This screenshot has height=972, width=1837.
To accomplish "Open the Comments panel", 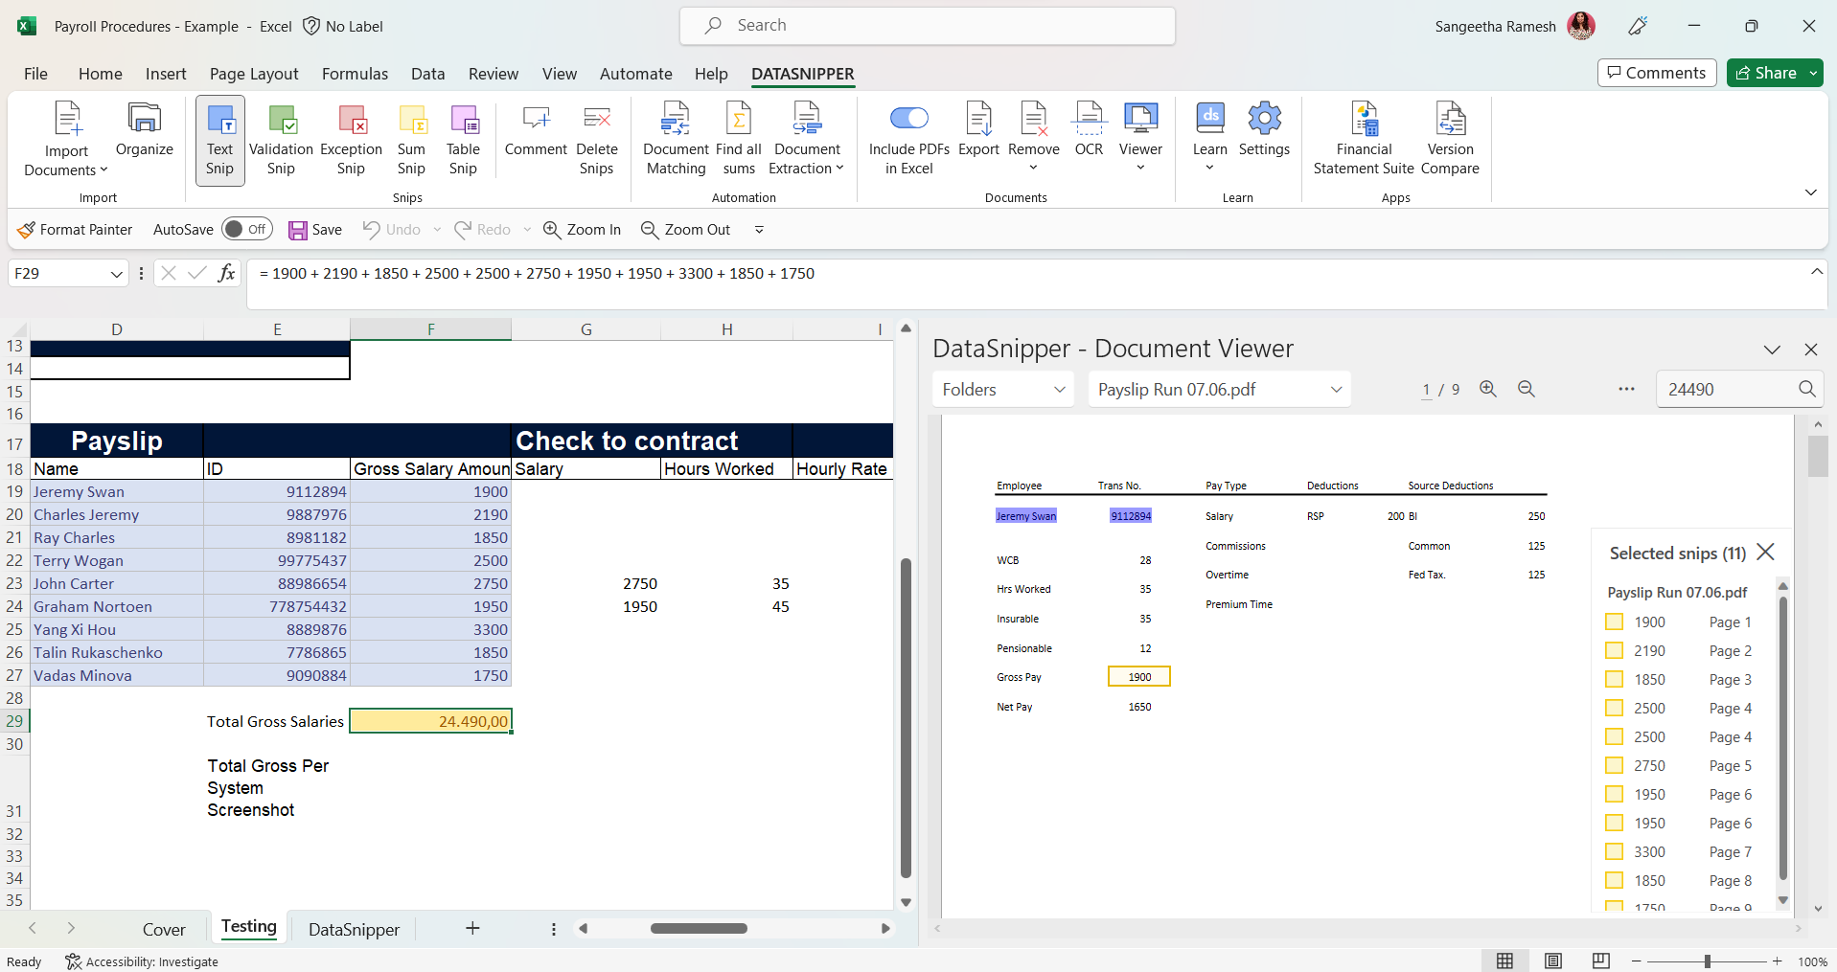I will tap(1656, 72).
